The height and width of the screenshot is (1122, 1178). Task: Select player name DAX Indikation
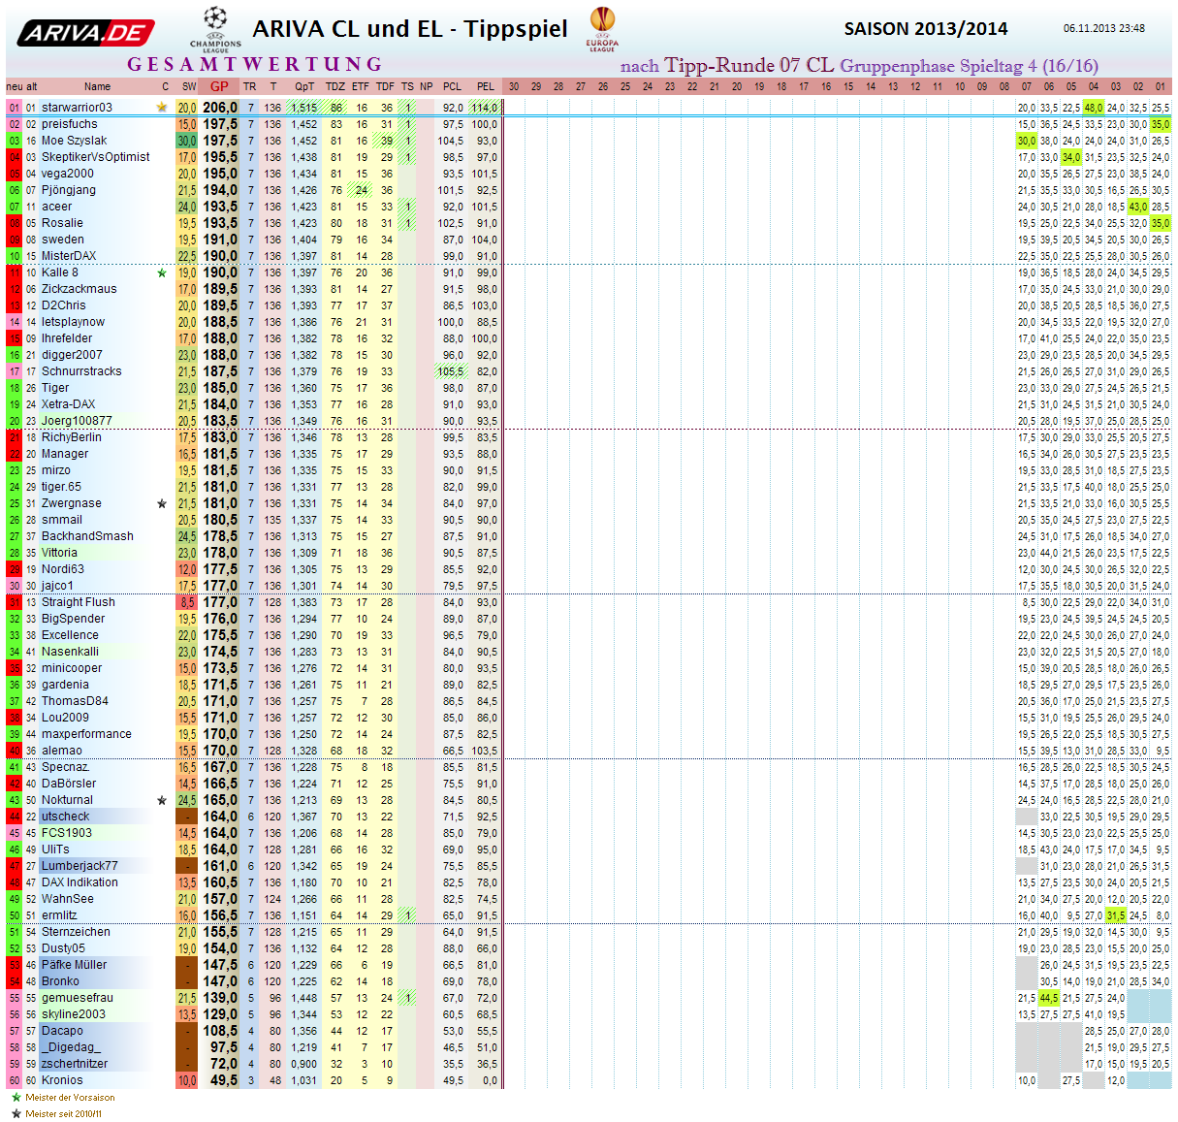coord(80,882)
